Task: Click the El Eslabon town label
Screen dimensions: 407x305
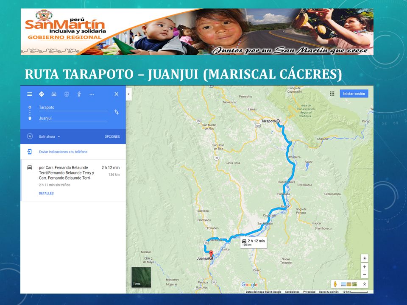Action: (x=212, y=228)
